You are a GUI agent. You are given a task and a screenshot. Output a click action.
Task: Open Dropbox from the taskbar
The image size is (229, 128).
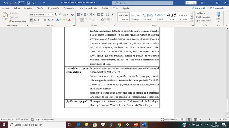tap(103, 125)
